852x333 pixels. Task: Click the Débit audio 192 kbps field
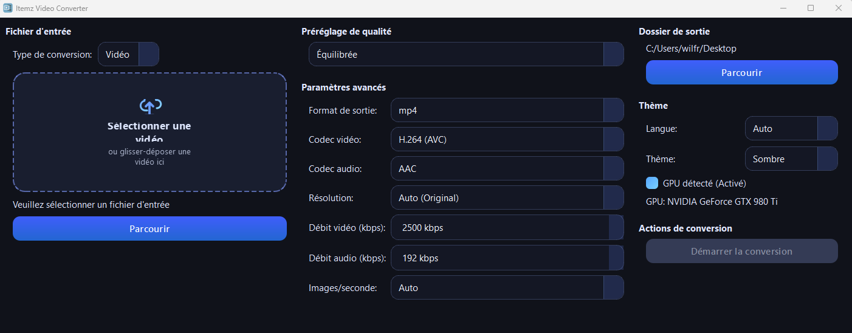500,258
